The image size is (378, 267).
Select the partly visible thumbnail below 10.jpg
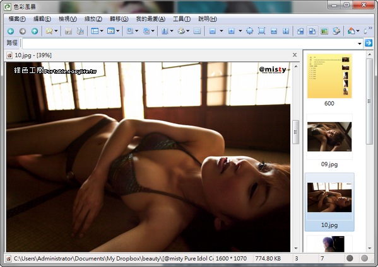(x=329, y=244)
